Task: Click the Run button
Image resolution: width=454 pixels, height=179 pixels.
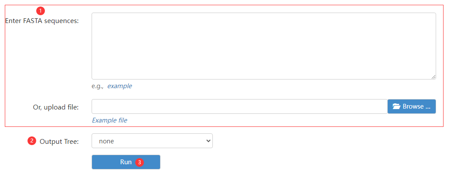Action: click(126, 162)
